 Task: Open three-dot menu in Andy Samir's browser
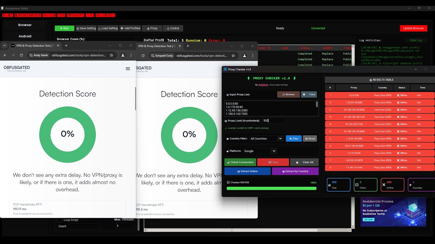click(131, 55)
